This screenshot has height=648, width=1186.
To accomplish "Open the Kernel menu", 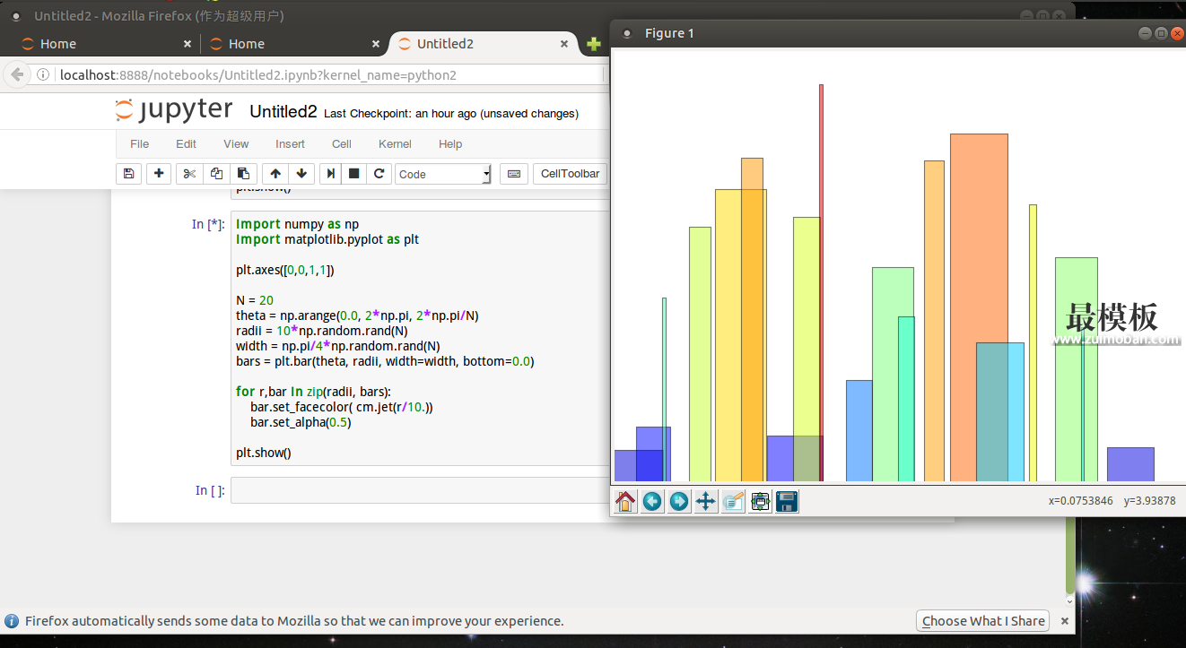I will (x=395, y=144).
